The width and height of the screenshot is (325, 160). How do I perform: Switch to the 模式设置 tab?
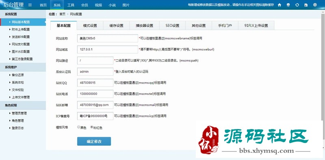pyautogui.click(x=90, y=26)
